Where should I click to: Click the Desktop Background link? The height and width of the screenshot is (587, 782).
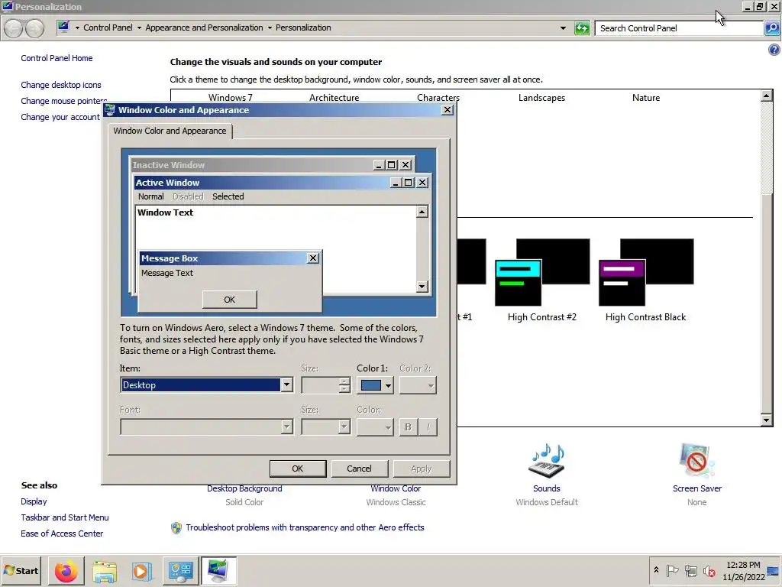click(244, 488)
